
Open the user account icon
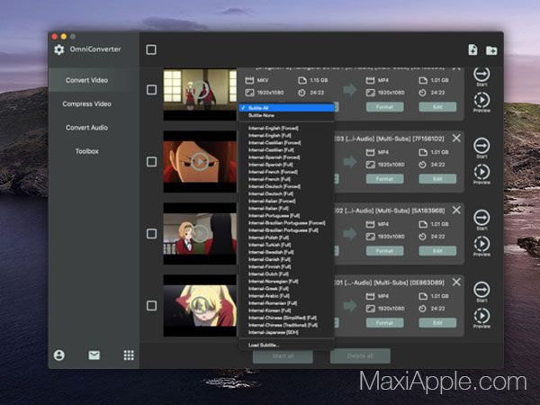pyautogui.click(x=58, y=355)
